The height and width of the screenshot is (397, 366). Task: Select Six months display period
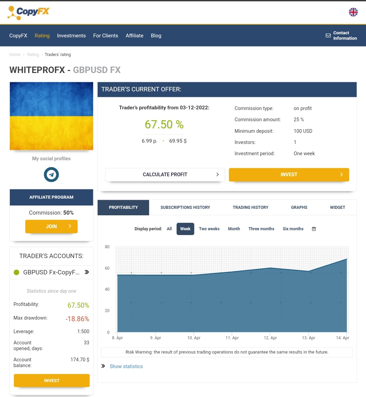[293, 229]
